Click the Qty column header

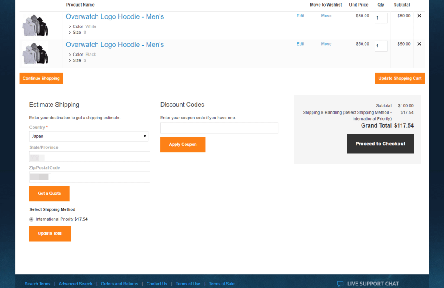coord(381,5)
